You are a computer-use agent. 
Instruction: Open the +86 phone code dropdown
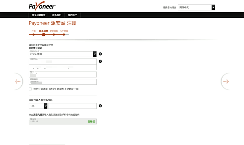click(x=38, y=106)
